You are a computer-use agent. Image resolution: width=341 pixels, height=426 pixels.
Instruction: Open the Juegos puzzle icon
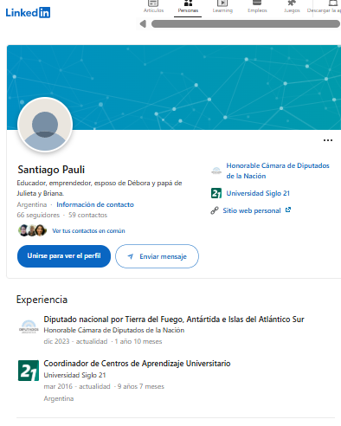[x=292, y=3]
